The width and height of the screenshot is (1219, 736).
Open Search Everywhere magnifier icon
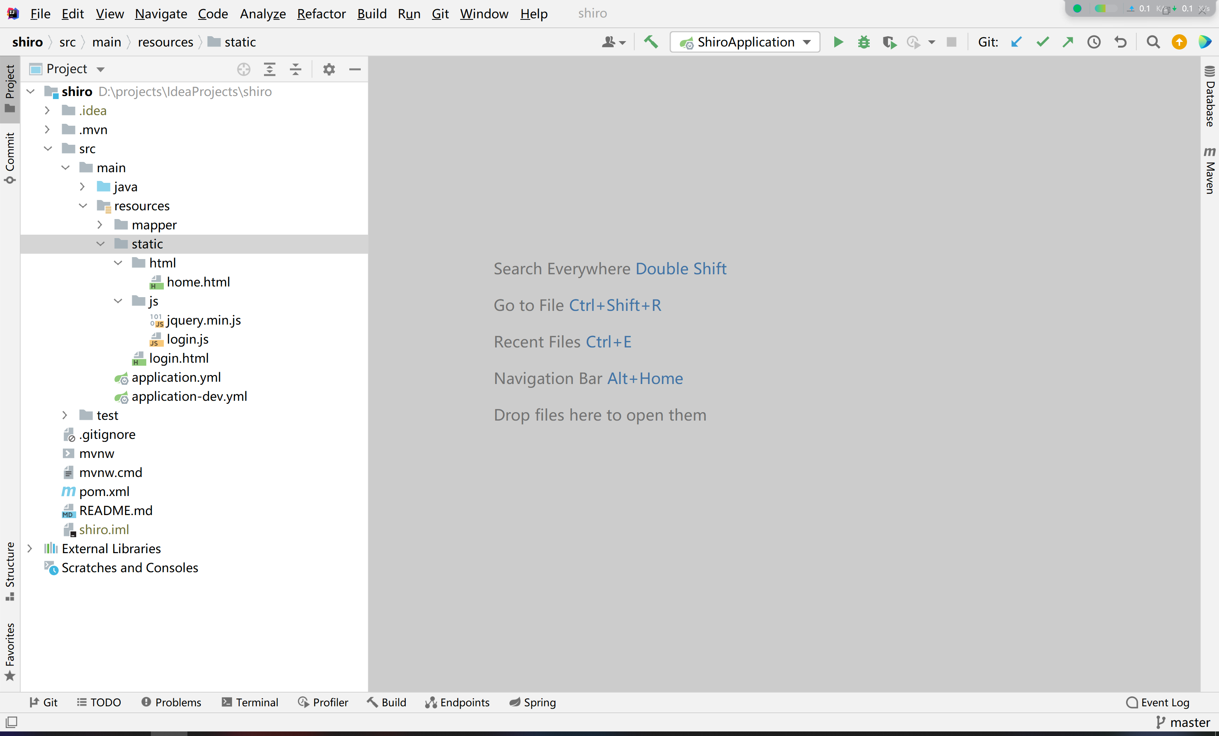[1153, 42]
